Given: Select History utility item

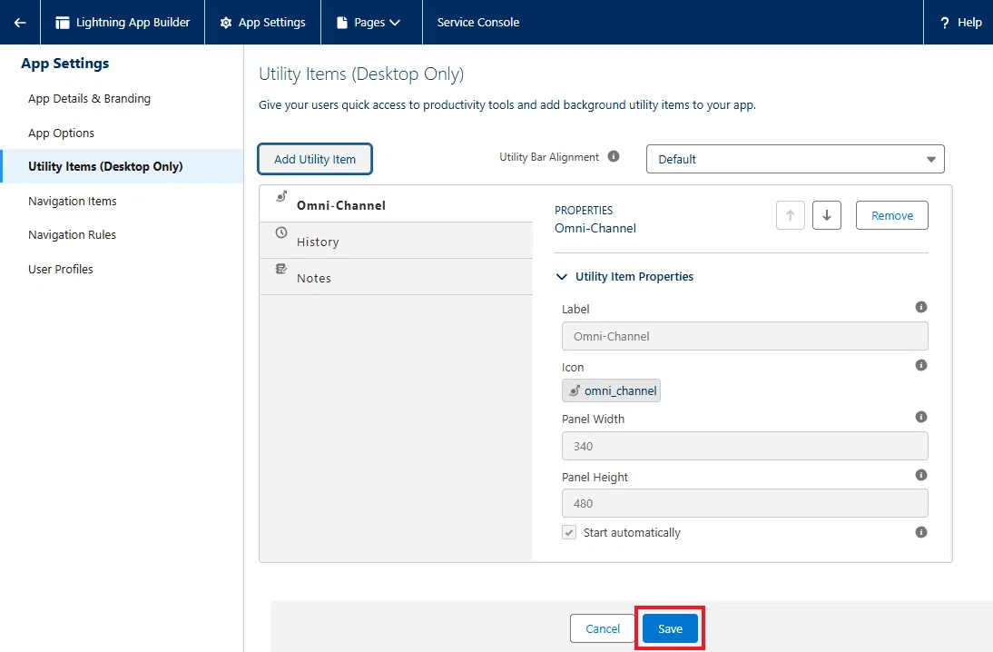Looking at the screenshot, I should pos(397,241).
